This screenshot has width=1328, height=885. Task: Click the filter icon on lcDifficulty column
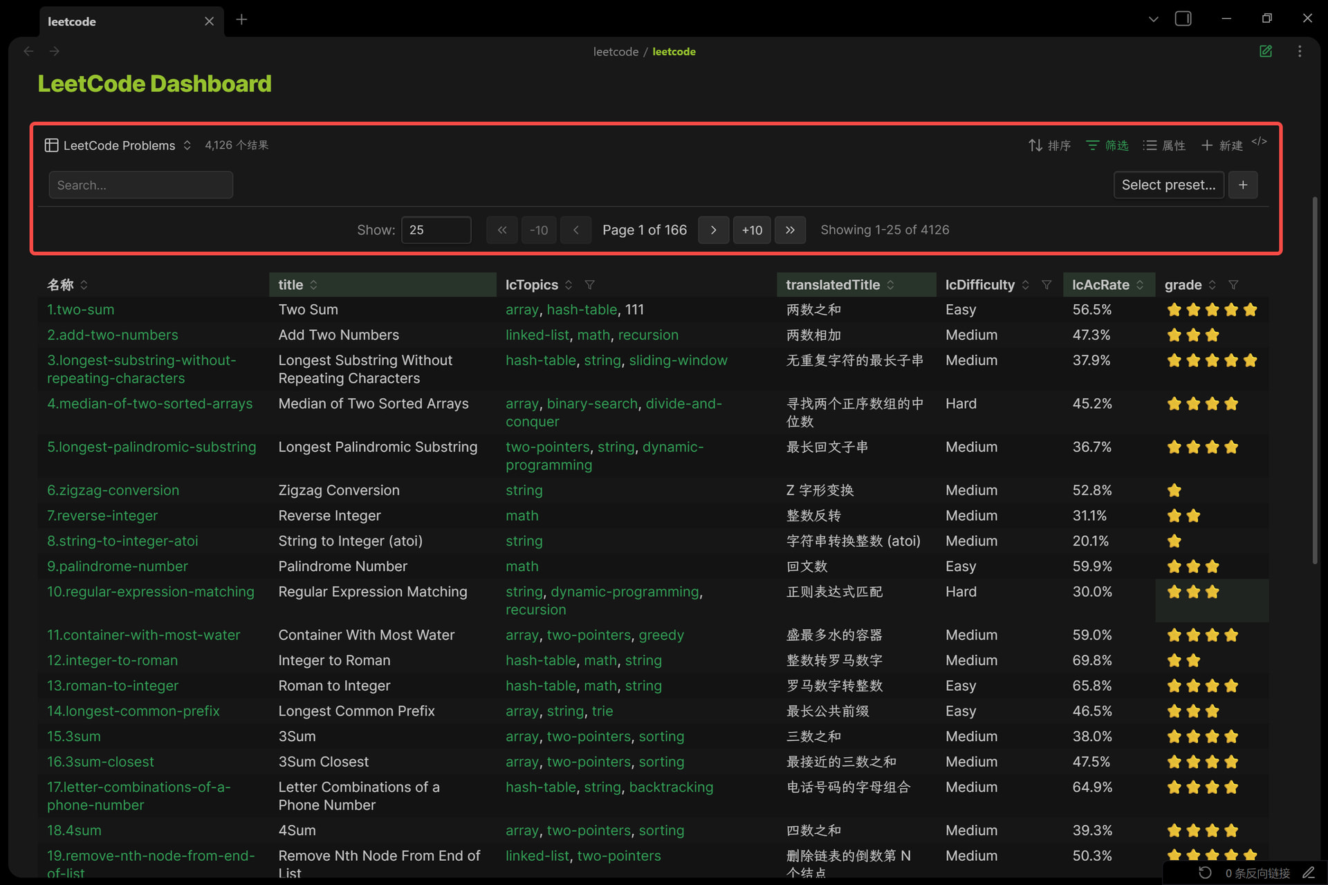(1046, 285)
